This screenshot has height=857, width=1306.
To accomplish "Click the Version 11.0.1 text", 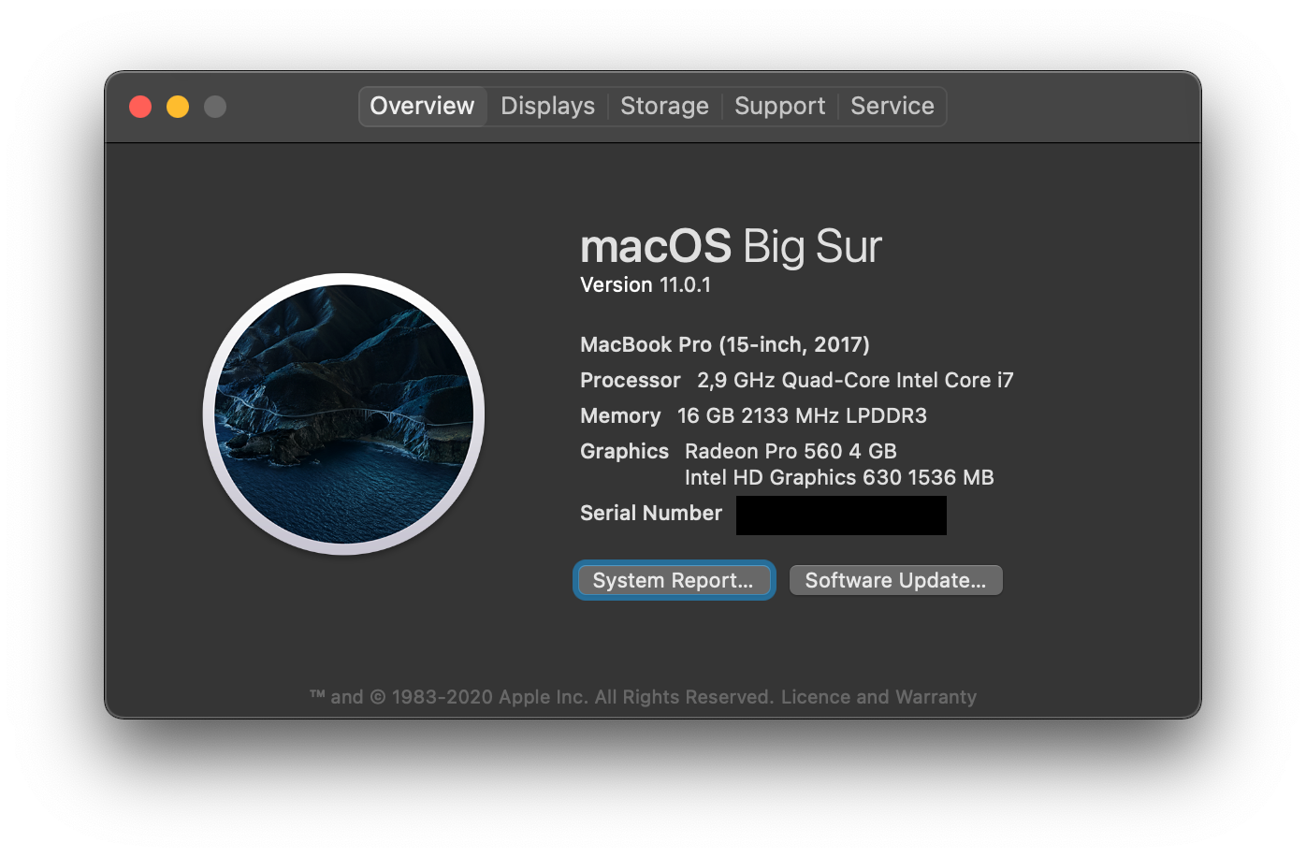I will point(646,284).
